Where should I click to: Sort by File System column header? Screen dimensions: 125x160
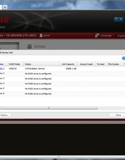click(115, 64)
